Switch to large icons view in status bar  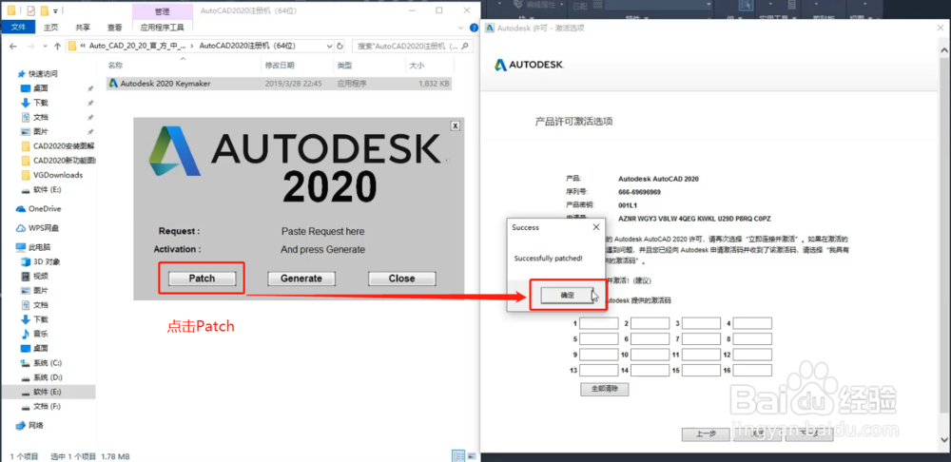tap(471, 455)
